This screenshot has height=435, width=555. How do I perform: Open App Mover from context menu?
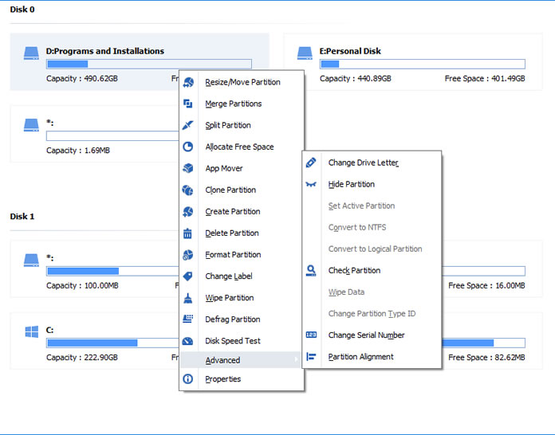[242, 168]
